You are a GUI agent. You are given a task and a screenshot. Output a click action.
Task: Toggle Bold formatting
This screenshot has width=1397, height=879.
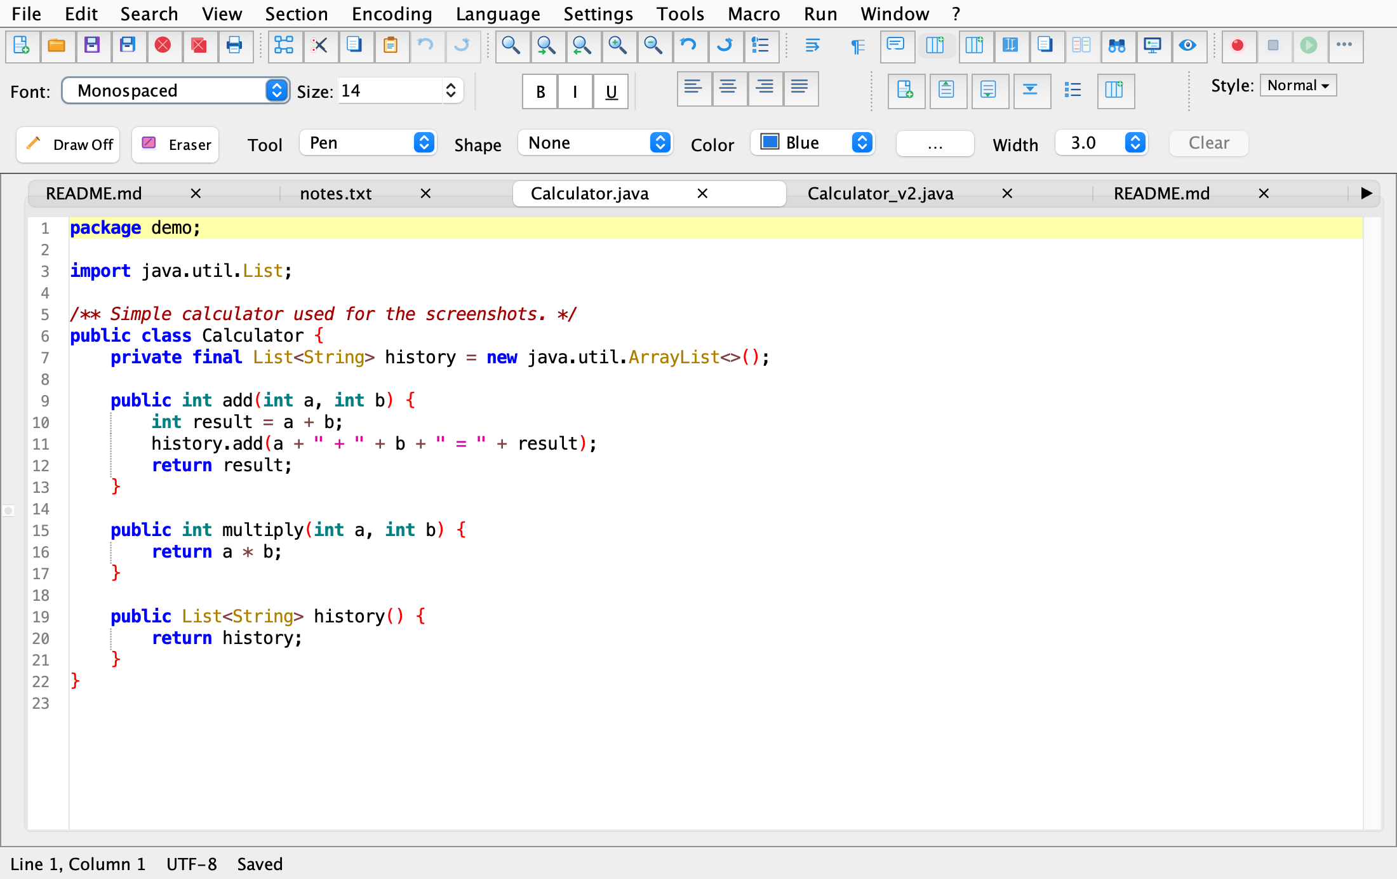pyautogui.click(x=540, y=91)
